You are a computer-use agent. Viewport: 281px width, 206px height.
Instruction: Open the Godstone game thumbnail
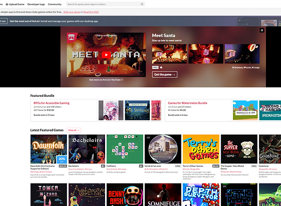270,149
